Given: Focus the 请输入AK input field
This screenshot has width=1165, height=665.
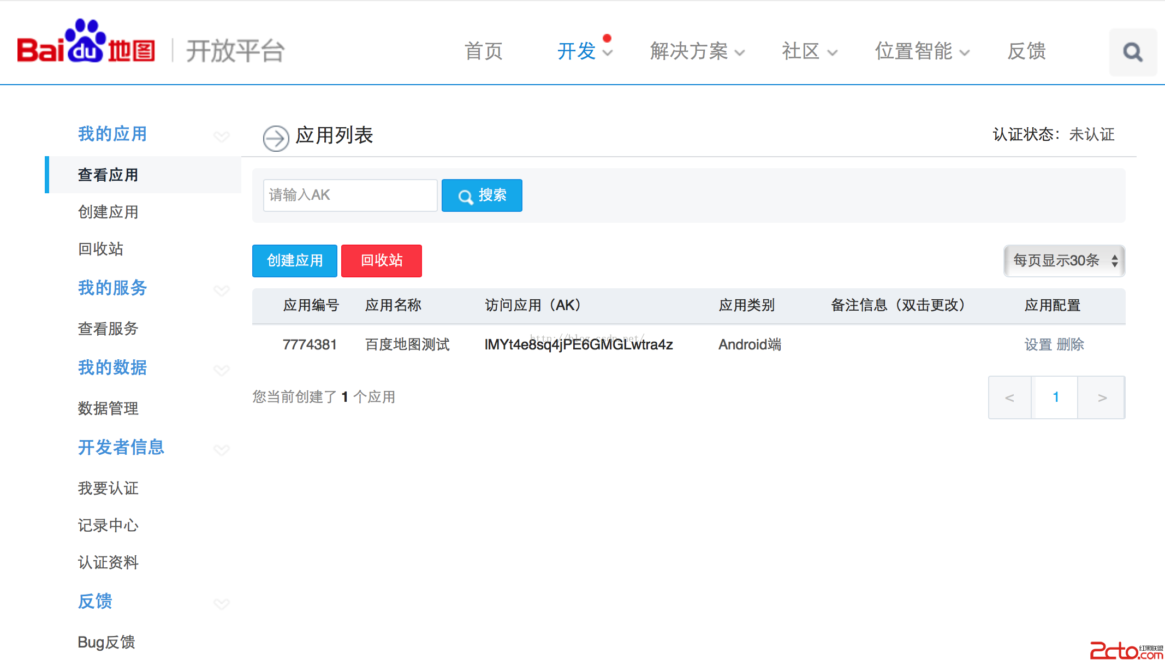Looking at the screenshot, I should pos(350,195).
